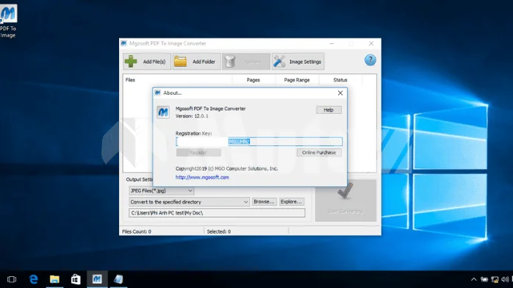Open Task View from the taskbar
The image size is (513, 288).
coord(12,279)
